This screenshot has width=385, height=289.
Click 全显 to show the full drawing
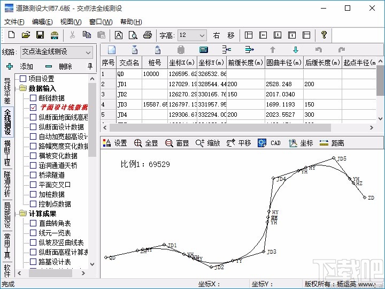[146, 143]
